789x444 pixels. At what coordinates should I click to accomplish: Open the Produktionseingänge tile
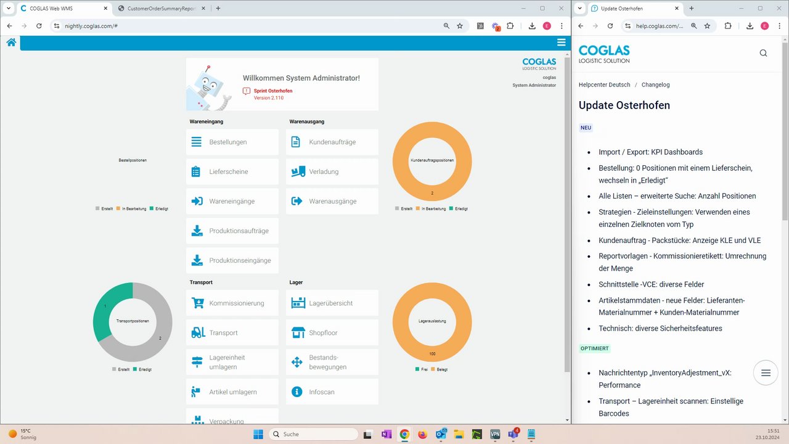(232, 260)
